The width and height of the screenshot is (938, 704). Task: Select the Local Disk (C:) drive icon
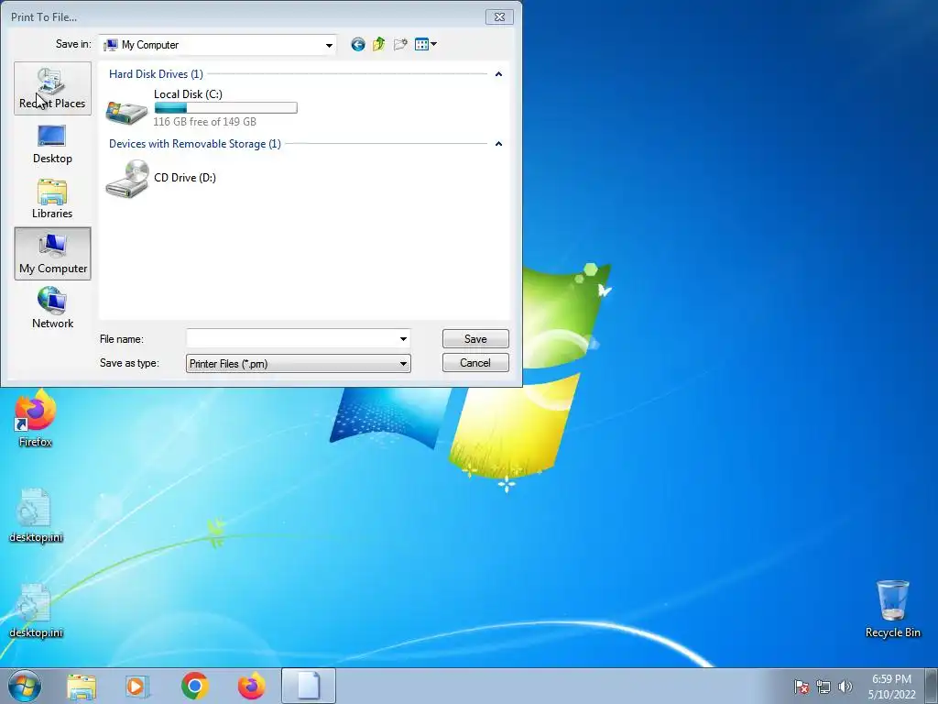[x=126, y=112]
